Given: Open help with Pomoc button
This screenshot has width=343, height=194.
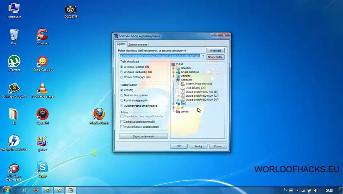Looking at the screenshot, I should click(218, 146).
